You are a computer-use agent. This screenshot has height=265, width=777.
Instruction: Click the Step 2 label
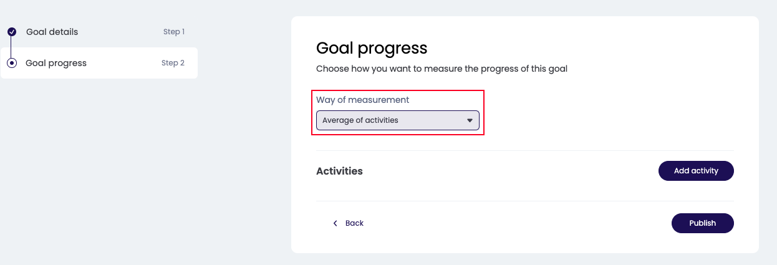[x=173, y=63]
